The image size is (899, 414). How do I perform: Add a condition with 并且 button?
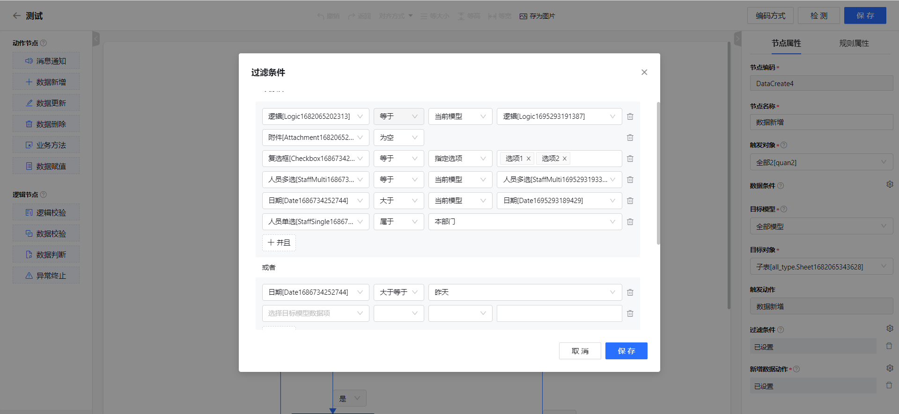coord(279,243)
